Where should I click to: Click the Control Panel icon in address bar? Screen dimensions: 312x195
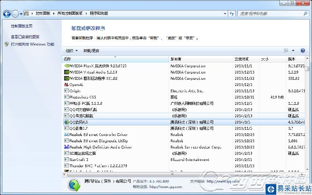(x=26, y=14)
